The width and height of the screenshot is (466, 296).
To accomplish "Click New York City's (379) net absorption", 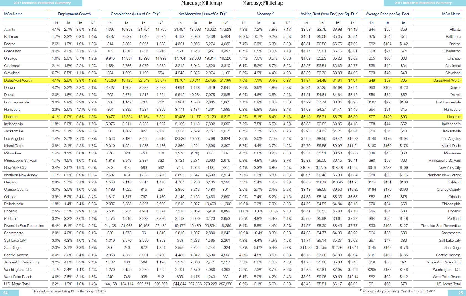I will [x=225, y=167].
